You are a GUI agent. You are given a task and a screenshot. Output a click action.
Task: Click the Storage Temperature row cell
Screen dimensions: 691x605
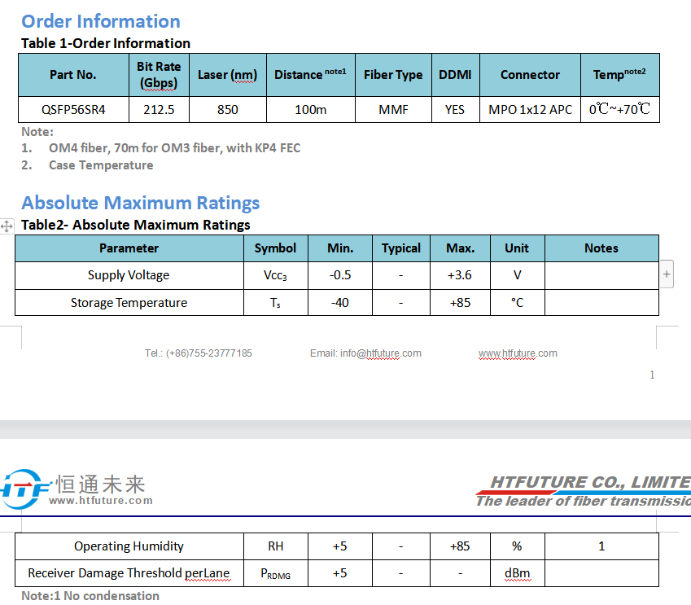pyautogui.click(x=129, y=303)
